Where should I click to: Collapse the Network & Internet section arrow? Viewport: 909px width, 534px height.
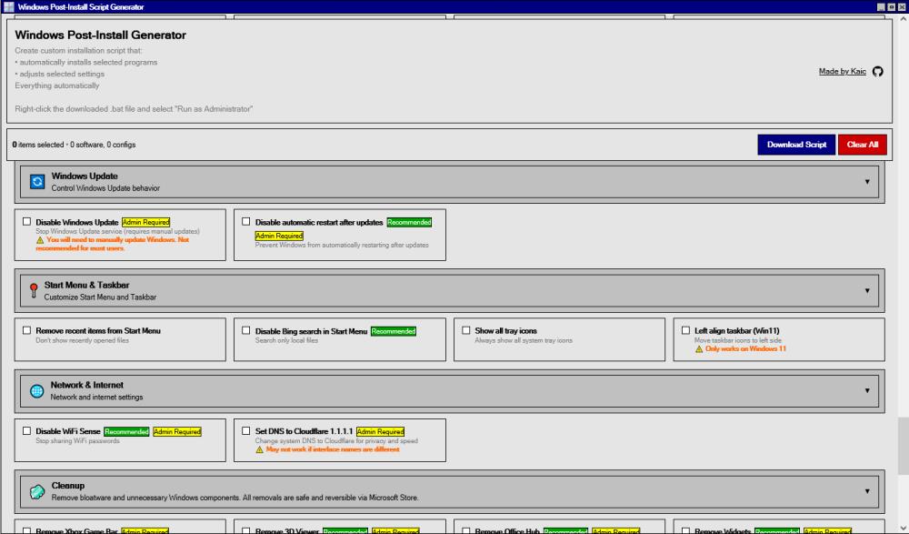[x=867, y=390]
